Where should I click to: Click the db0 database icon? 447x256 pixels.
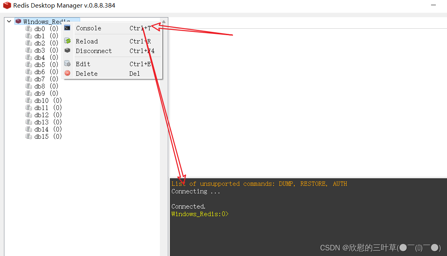(x=28, y=28)
